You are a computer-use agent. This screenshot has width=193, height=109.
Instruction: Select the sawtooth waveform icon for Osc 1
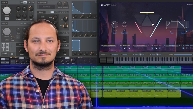point(25,2)
